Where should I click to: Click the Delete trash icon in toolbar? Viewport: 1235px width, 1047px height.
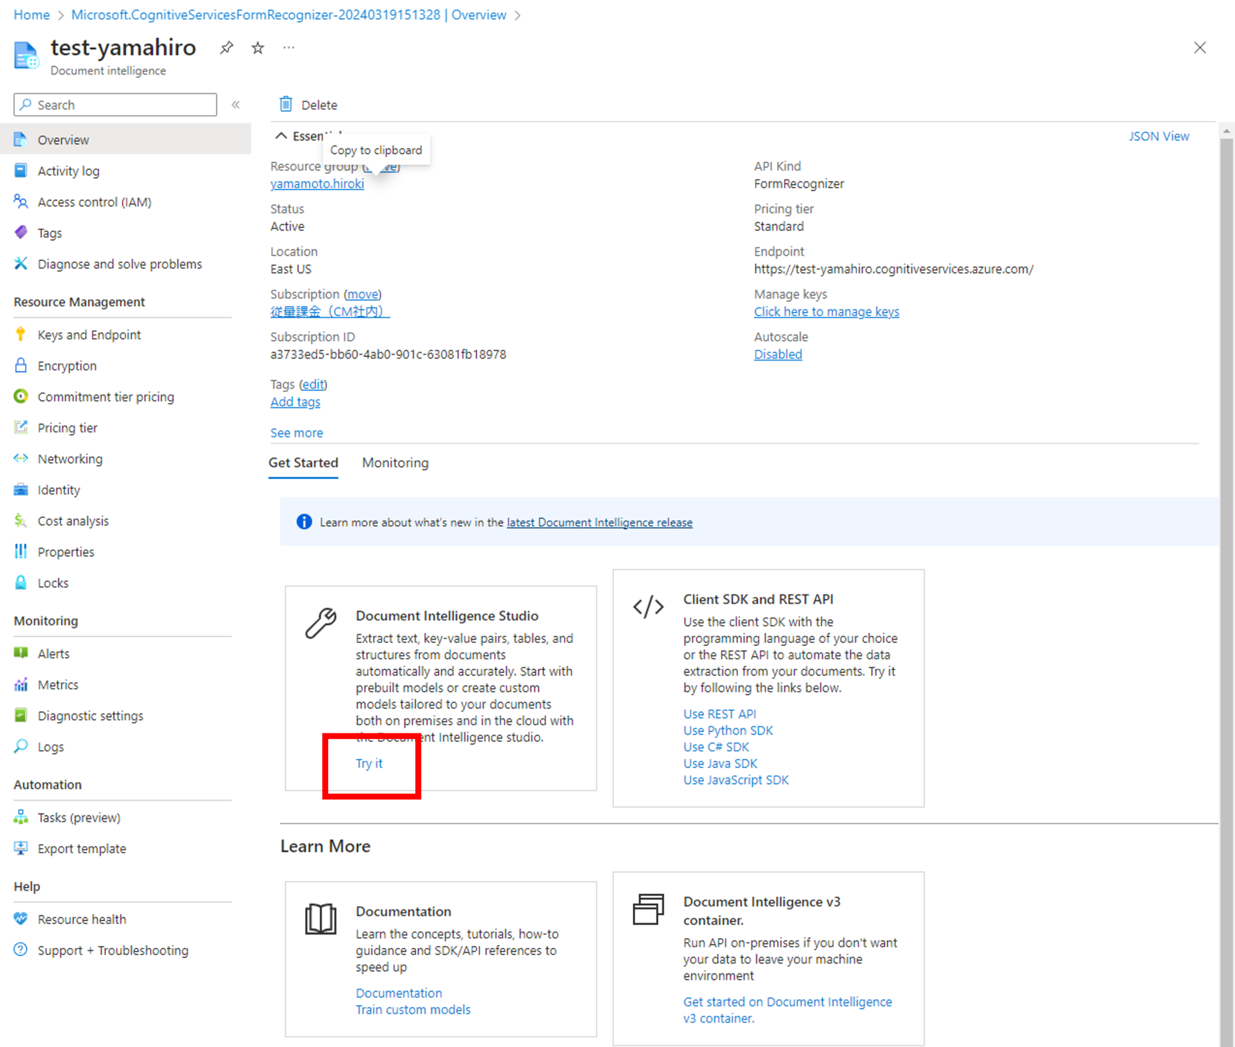coord(286,104)
